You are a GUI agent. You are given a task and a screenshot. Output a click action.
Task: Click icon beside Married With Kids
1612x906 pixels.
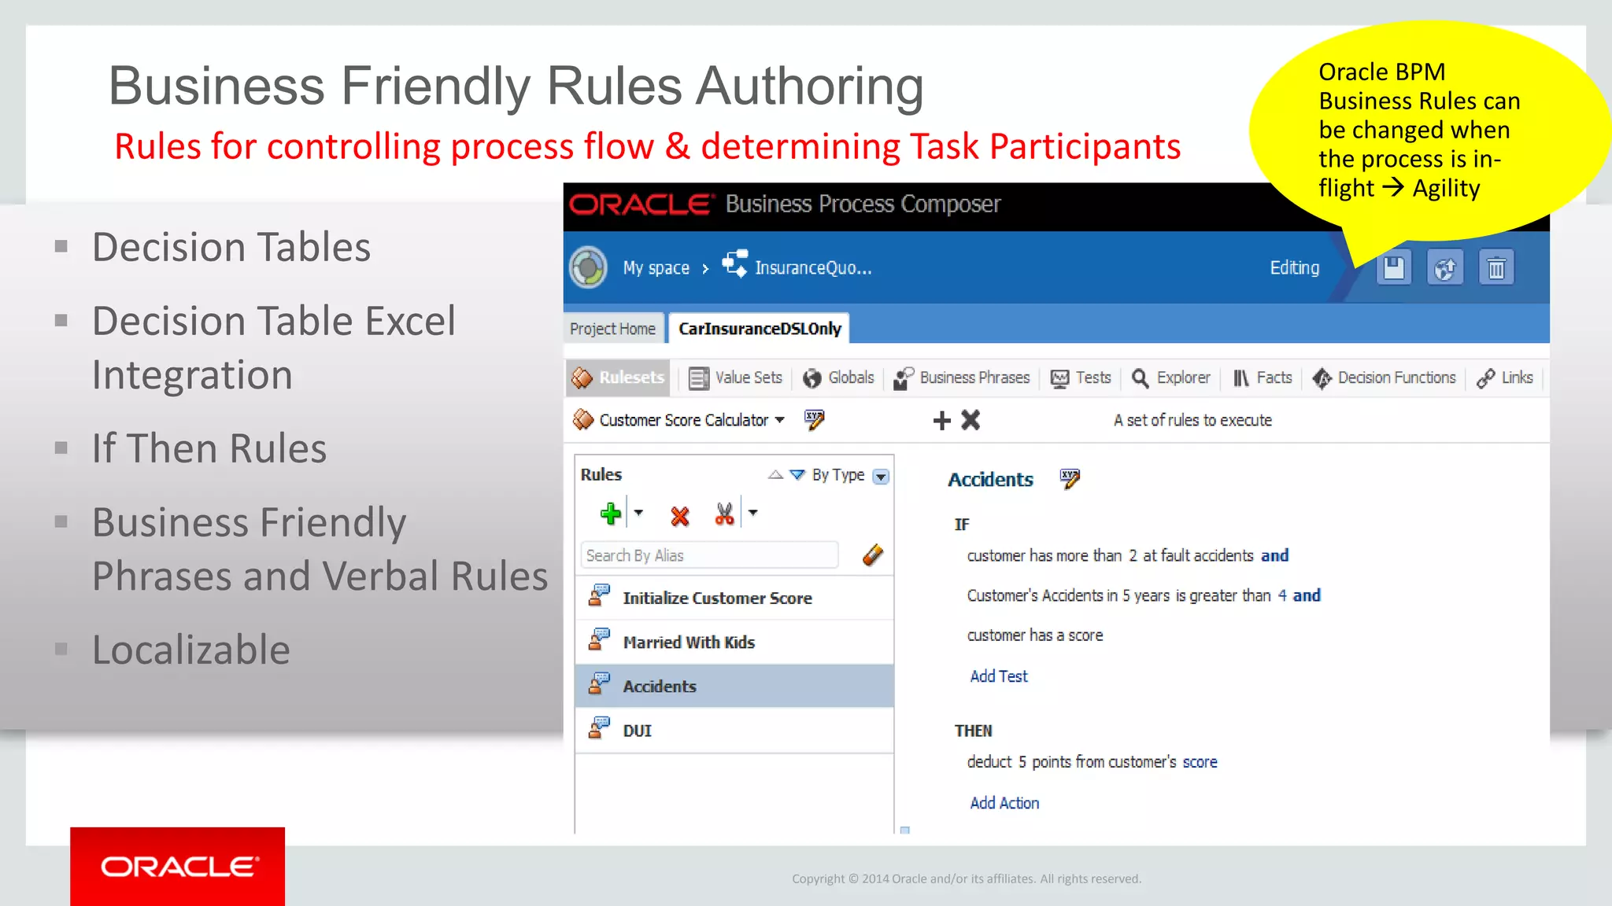599,639
